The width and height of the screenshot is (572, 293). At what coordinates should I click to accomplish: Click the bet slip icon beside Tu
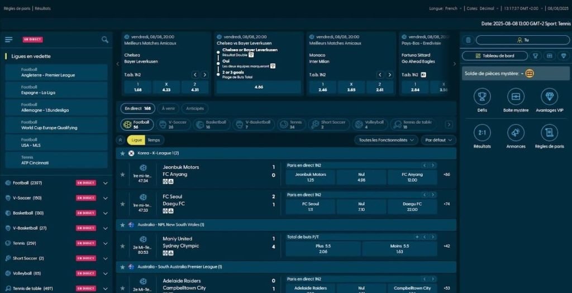468,40
